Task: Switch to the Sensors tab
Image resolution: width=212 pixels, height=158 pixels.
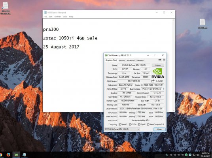Action: click(121, 60)
